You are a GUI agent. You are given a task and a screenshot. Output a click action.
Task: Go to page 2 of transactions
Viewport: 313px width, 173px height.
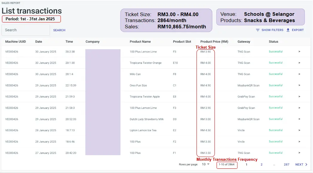pos(261,165)
